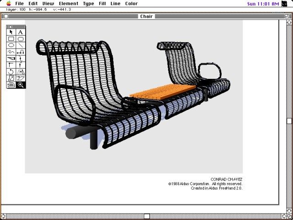Activate the Magnify zoom tool

click(x=21, y=85)
